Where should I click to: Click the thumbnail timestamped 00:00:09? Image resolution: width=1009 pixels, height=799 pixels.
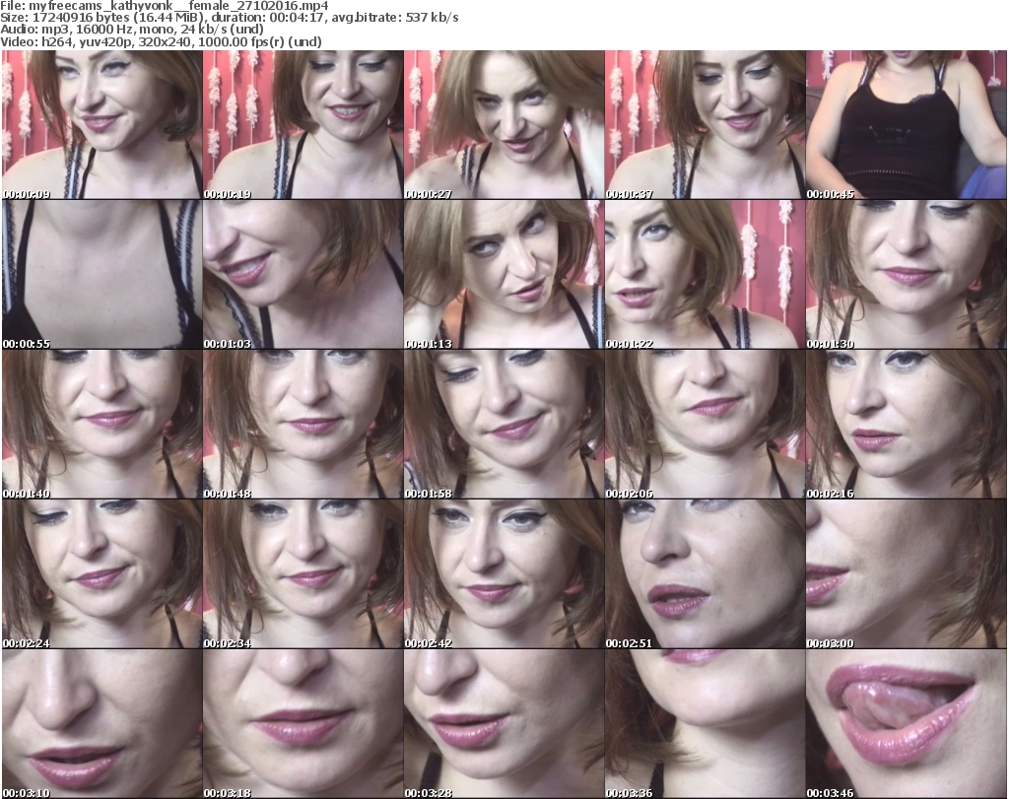tap(101, 125)
